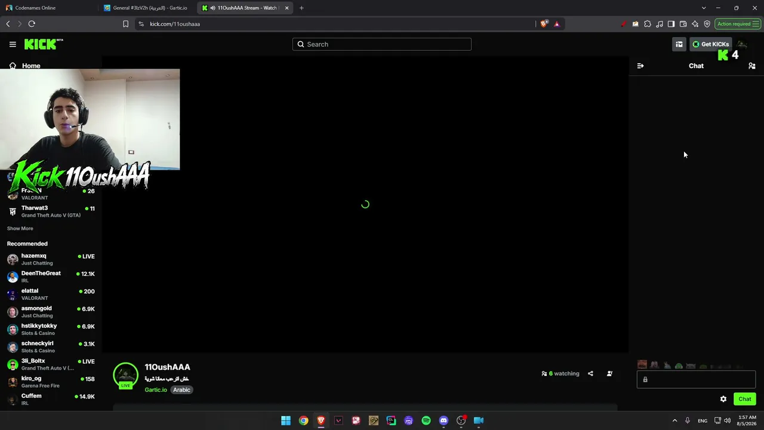This screenshot has height=430, width=764.
Task: Focus the chat message input
Action: pyautogui.click(x=696, y=379)
